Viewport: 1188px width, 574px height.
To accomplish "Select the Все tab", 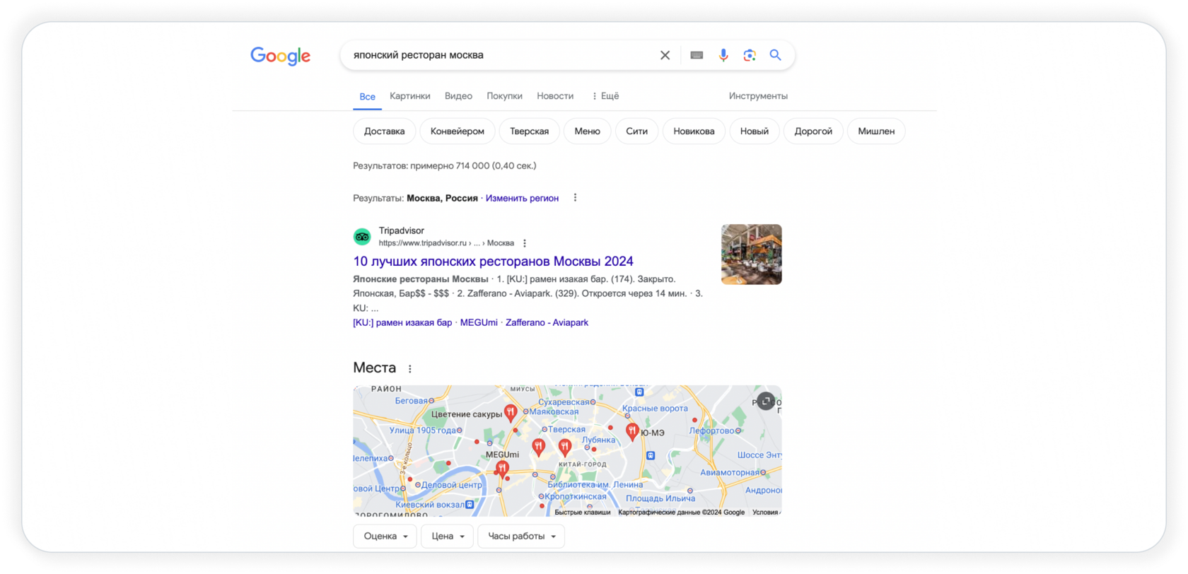I will pos(367,97).
